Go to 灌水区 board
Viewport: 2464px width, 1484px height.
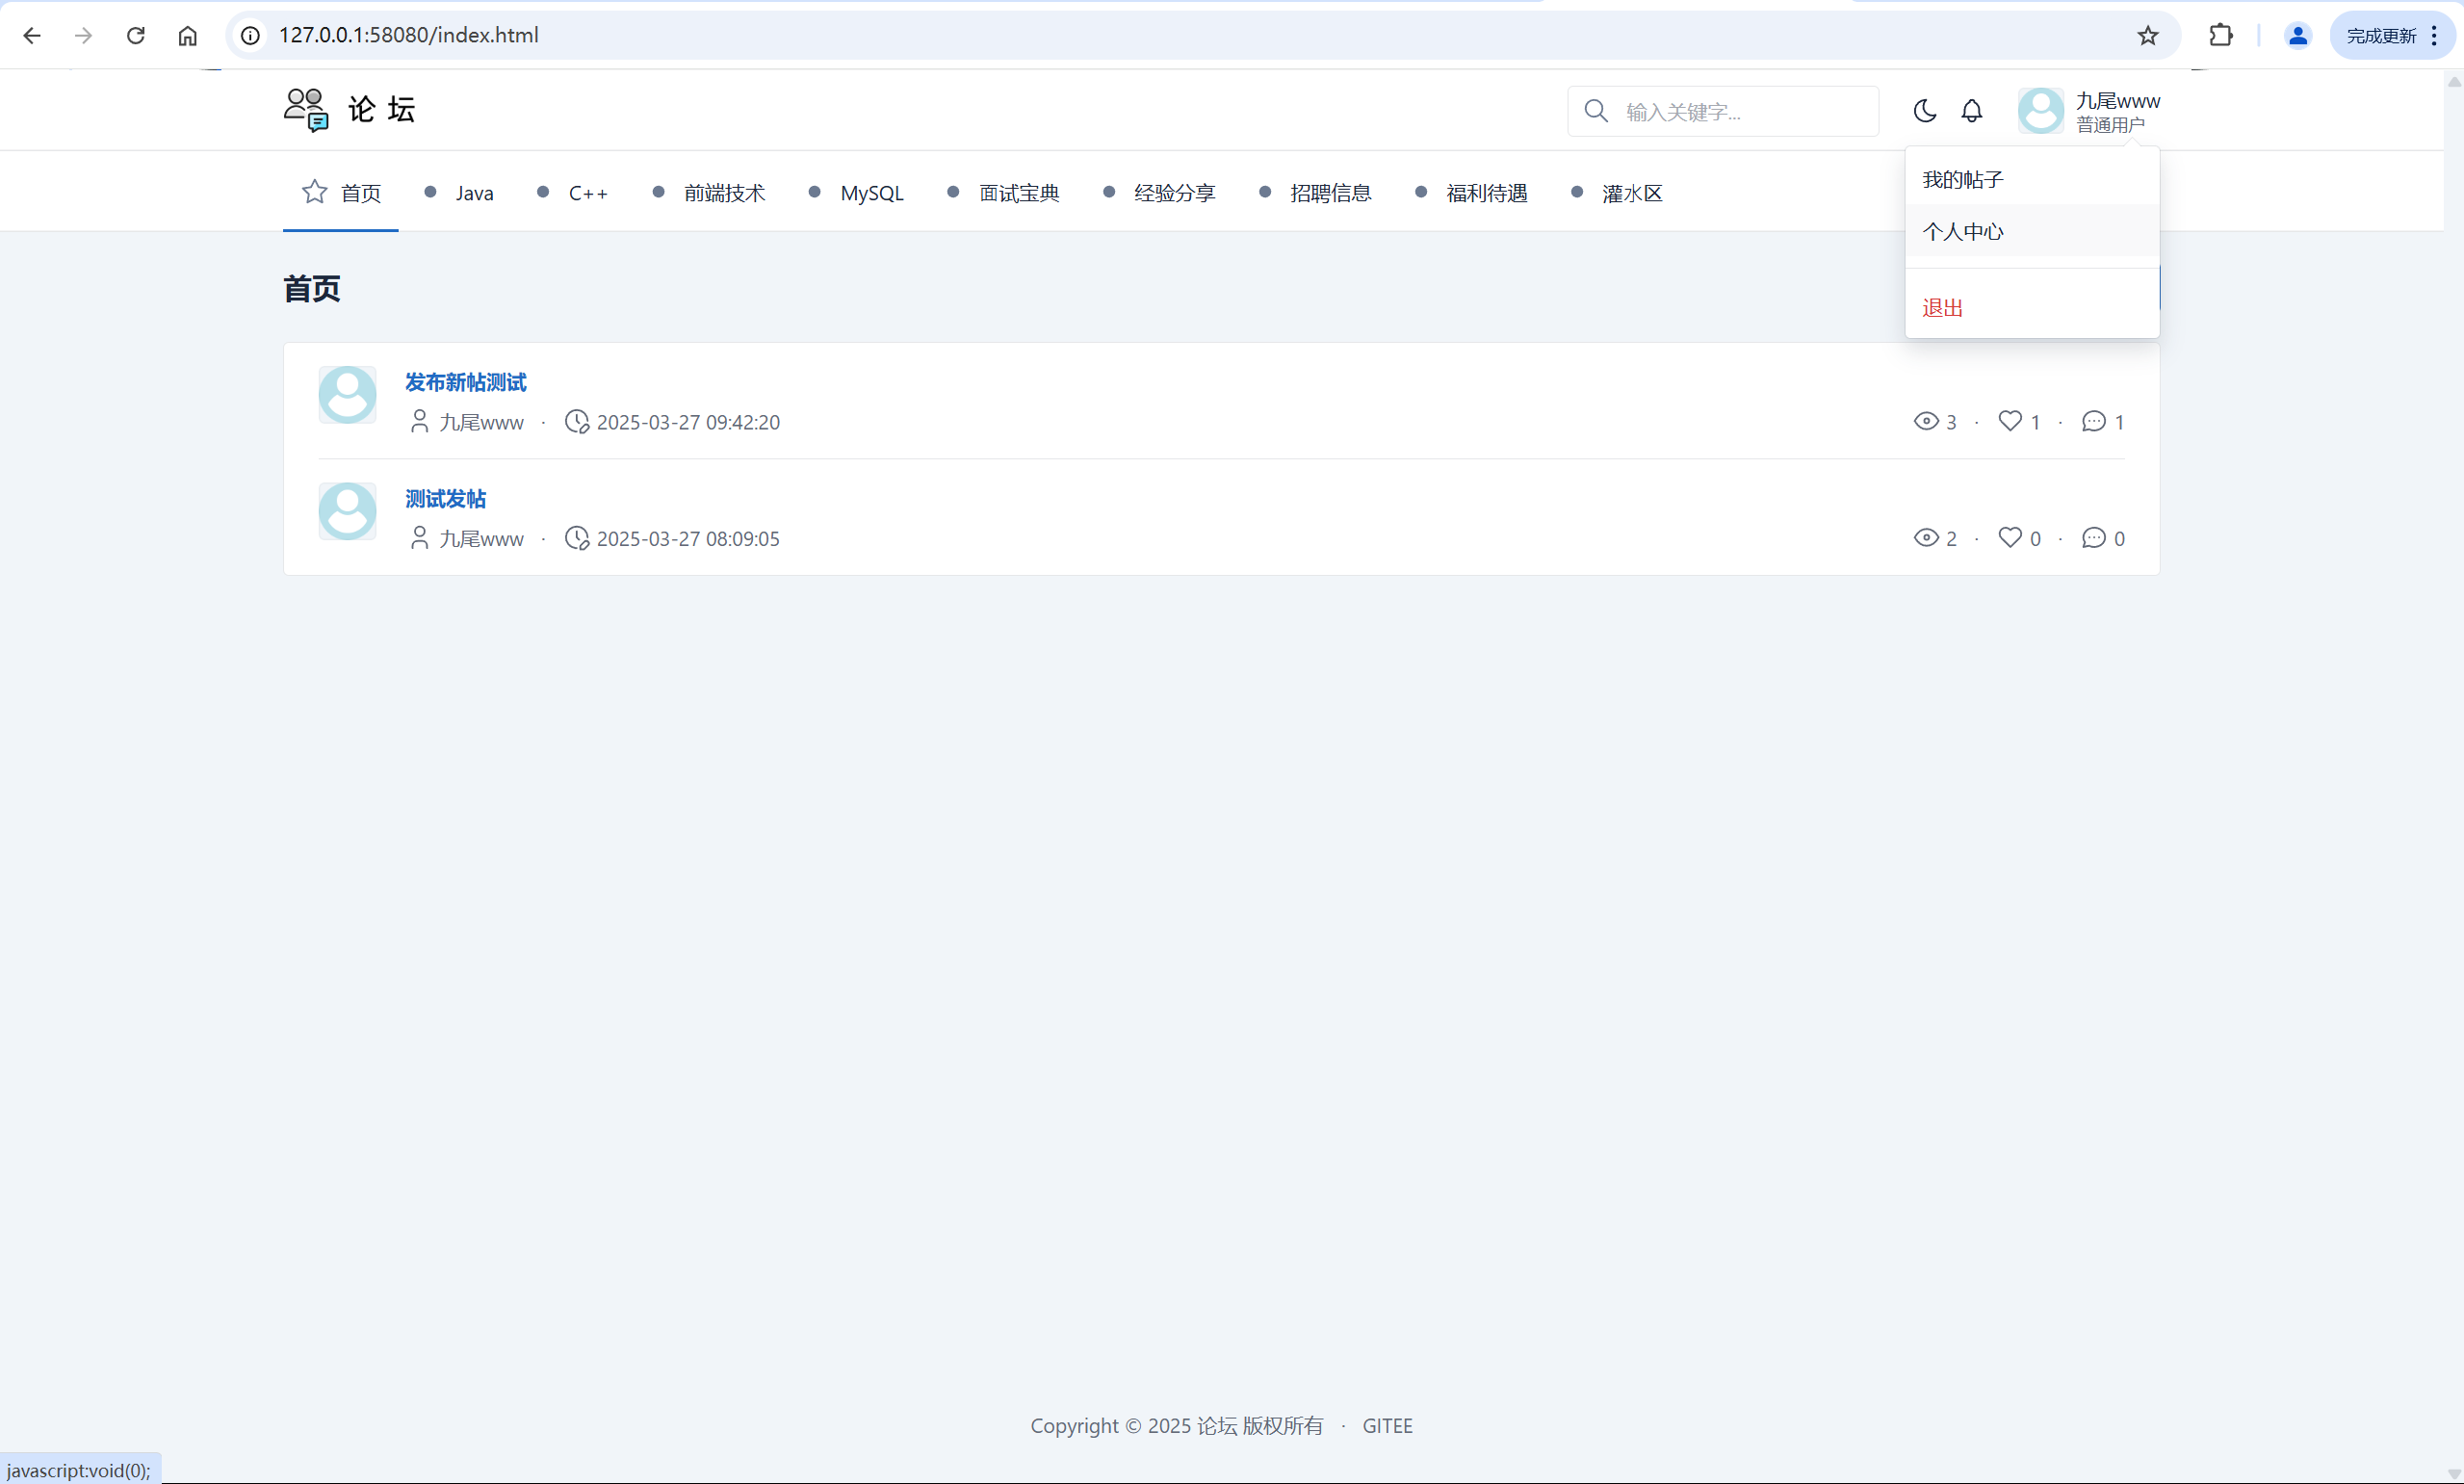(1631, 193)
